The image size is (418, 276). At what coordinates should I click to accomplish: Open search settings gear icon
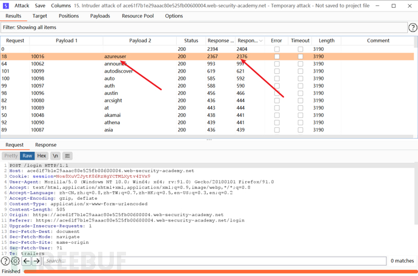point(15,261)
